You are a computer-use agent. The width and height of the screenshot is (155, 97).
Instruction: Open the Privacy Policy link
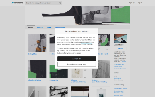pyautogui.click(x=86, y=42)
